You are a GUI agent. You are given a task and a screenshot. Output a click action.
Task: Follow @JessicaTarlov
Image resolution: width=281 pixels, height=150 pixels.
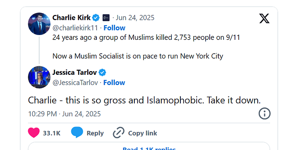coord(114,83)
